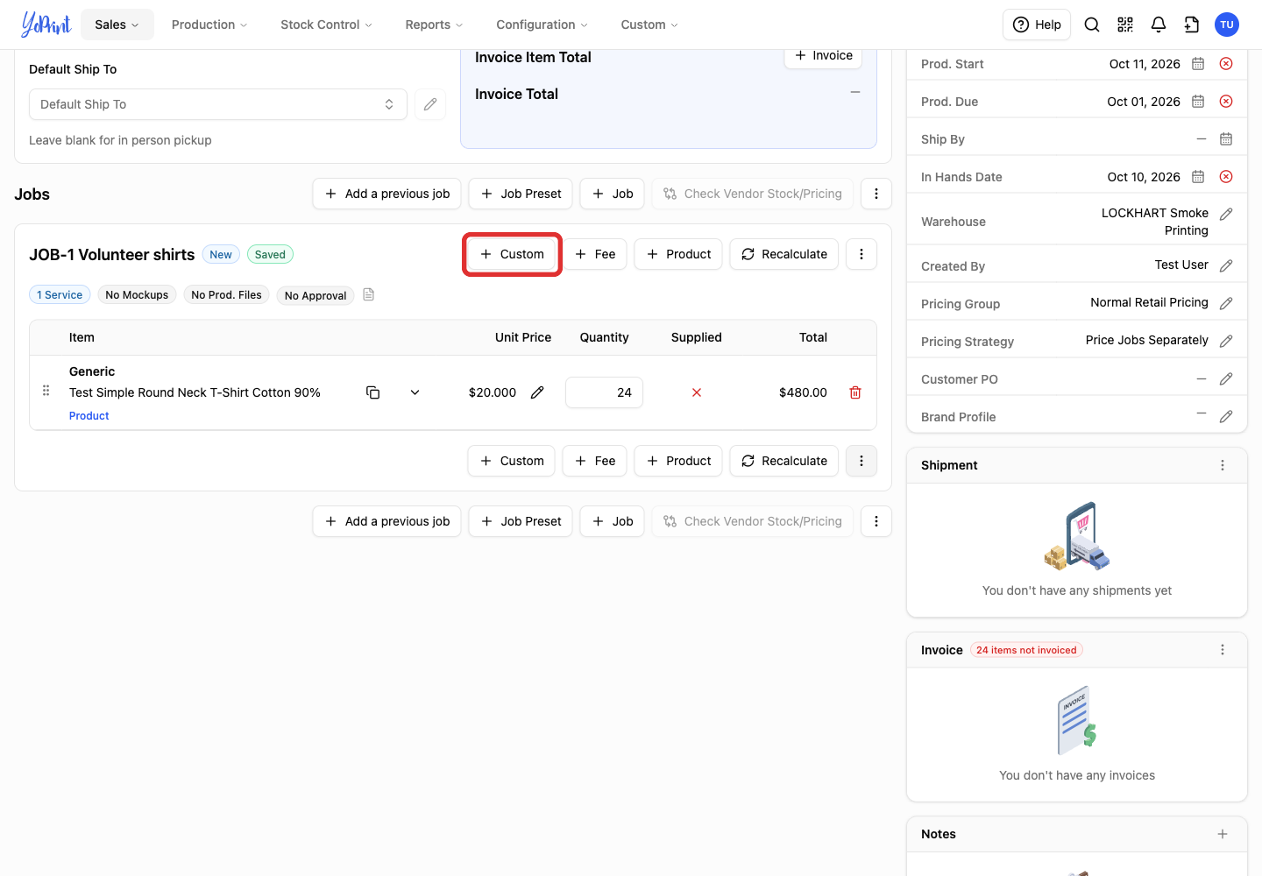Open the QR code scanner icon
This screenshot has height=876, width=1262.
pos(1125,25)
